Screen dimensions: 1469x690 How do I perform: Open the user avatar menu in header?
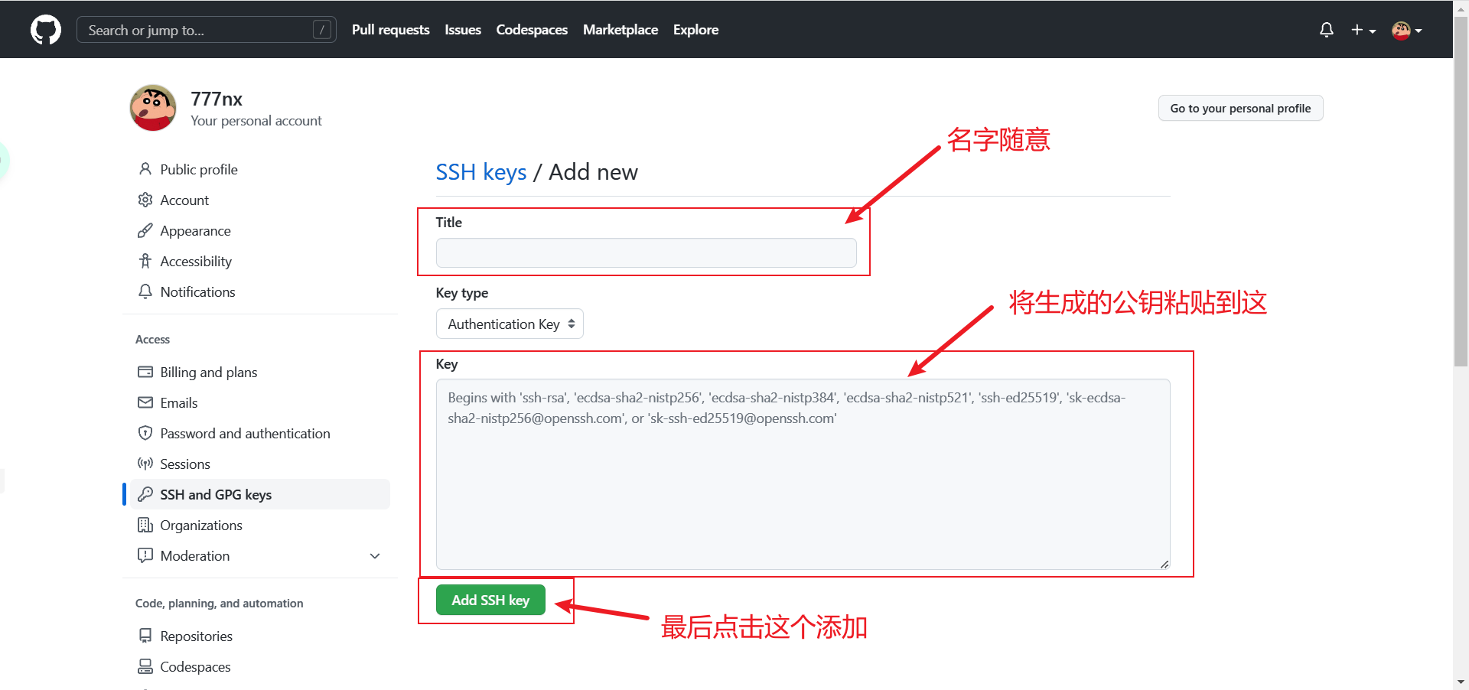(x=1406, y=30)
